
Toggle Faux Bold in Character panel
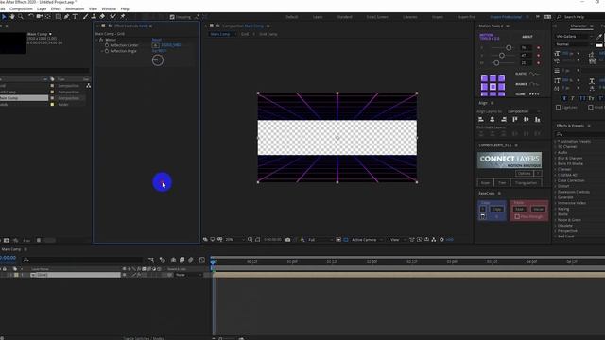[564, 98]
